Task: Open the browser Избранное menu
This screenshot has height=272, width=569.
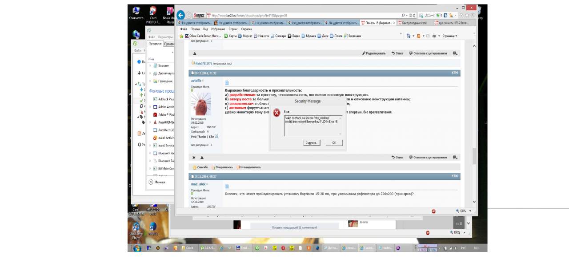Action: point(218,29)
